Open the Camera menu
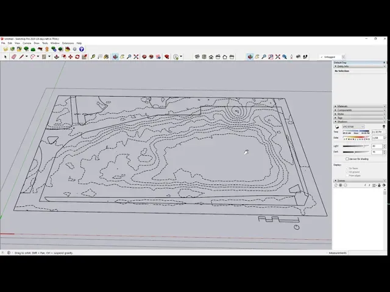The width and height of the screenshot is (390, 292). click(27, 43)
